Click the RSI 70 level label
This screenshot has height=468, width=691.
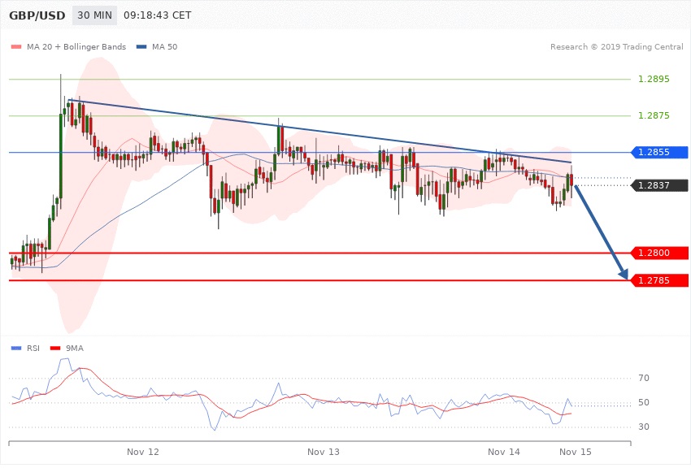[644, 379]
